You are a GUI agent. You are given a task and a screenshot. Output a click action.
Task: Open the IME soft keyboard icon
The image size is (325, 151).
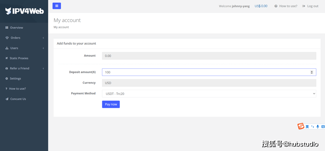tap(323, 127)
